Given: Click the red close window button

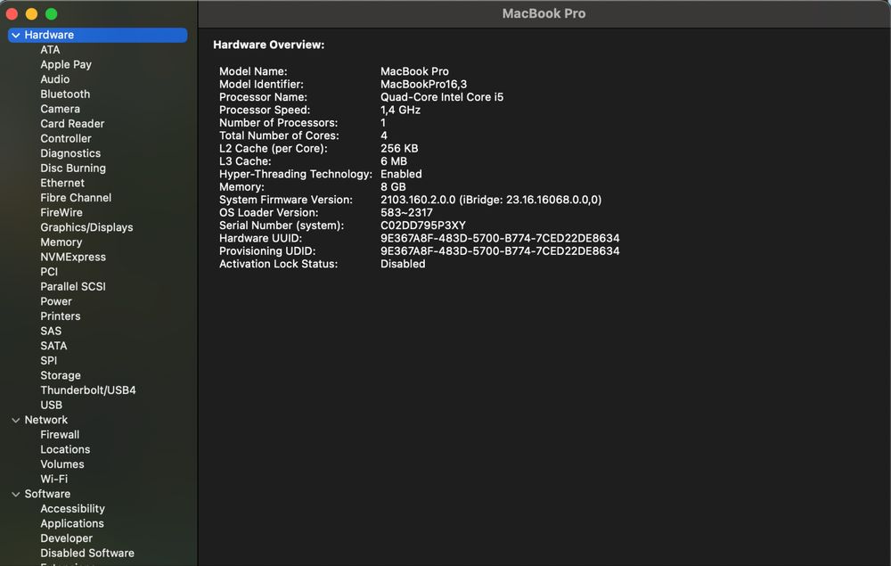Looking at the screenshot, I should (12, 14).
